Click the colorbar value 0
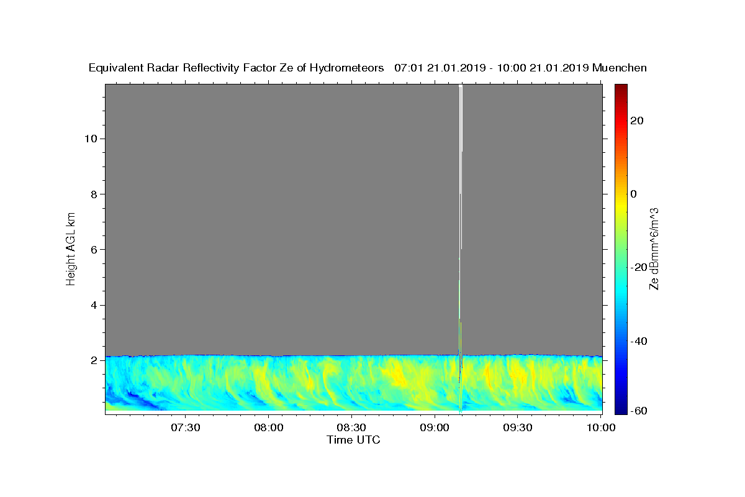This screenshot has height=497, width=745. (x=634, y=194)
